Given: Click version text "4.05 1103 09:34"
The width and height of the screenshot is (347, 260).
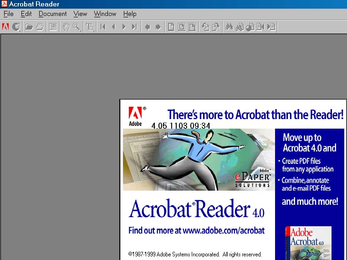Looking at the screenshot, I should (181, 126).
